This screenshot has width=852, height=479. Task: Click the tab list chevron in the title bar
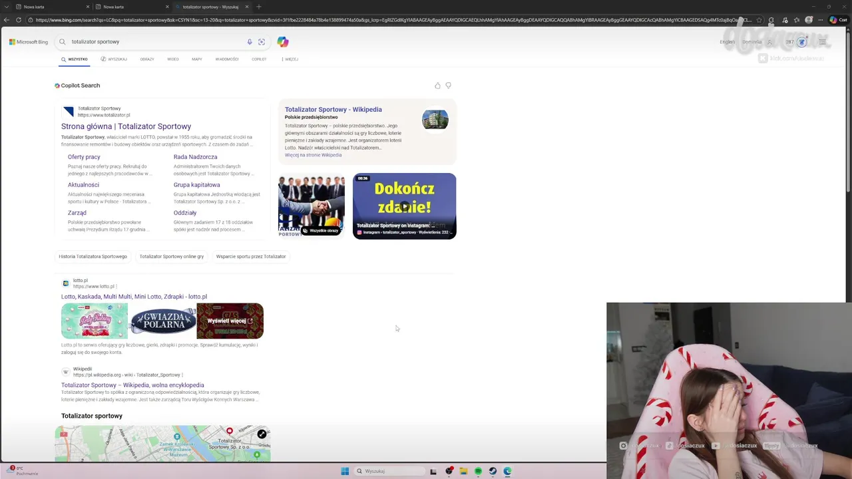coord(5,7)
